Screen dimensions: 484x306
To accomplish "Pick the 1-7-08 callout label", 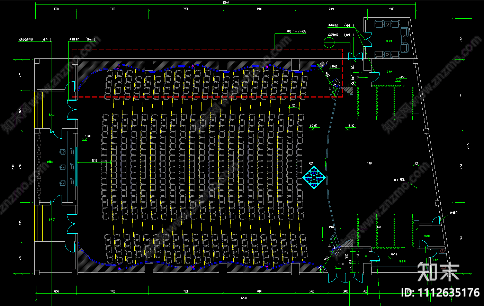I will tap(299, 31).
